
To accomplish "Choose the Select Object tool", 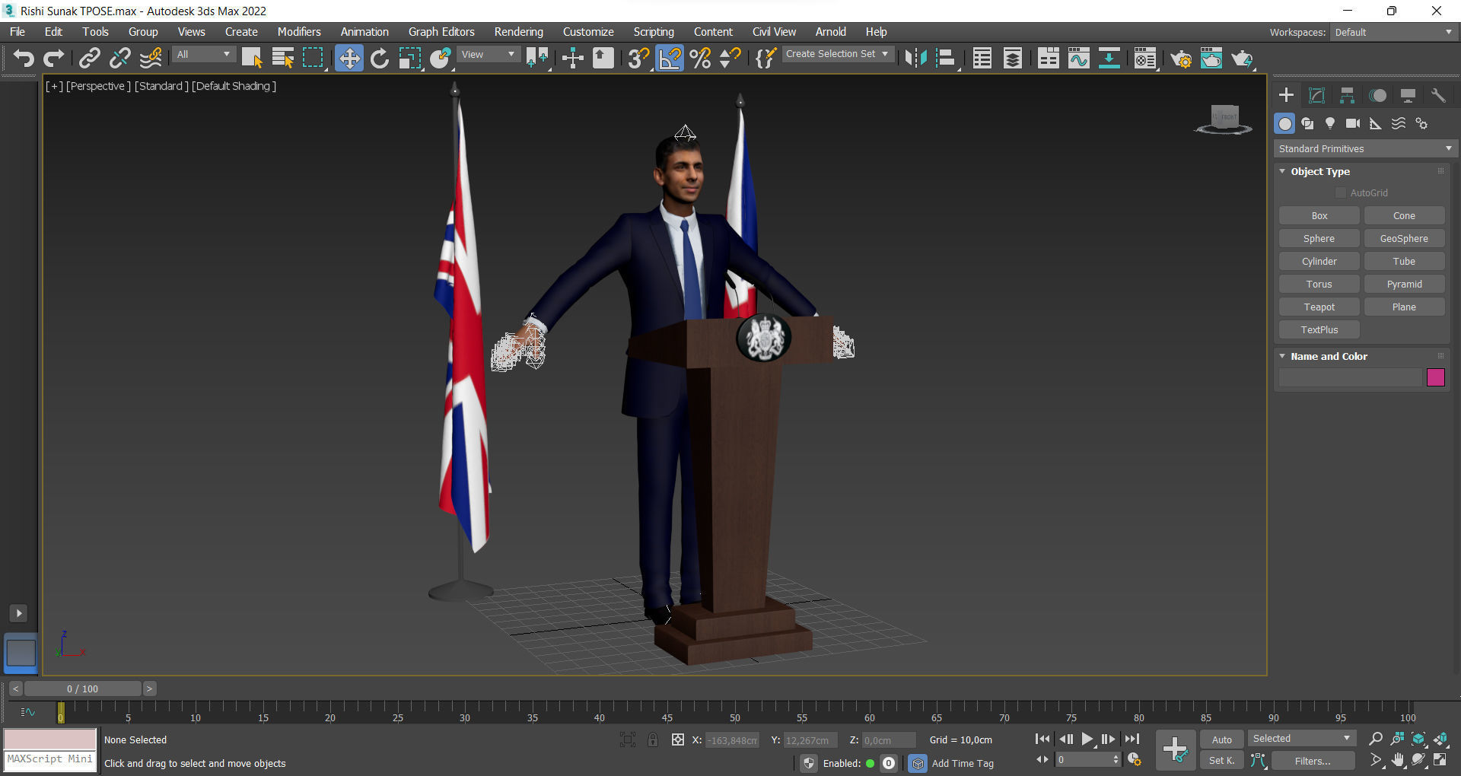I will click(x=251, y=59).
